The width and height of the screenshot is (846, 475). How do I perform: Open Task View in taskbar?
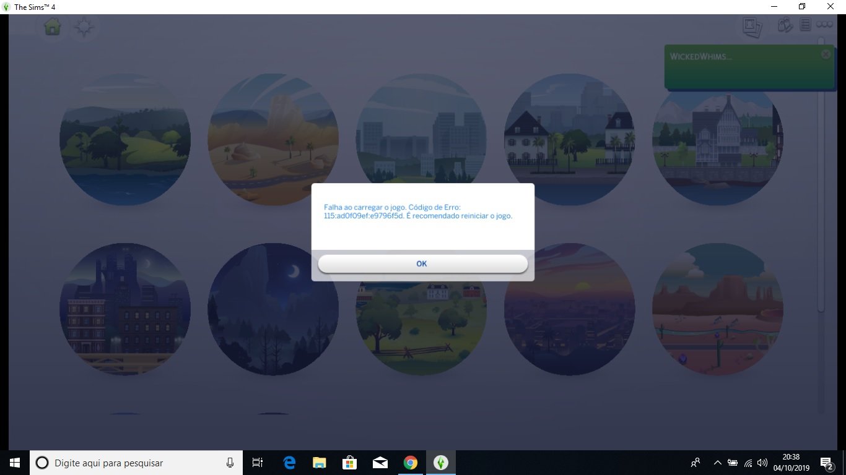coord(258,463)
